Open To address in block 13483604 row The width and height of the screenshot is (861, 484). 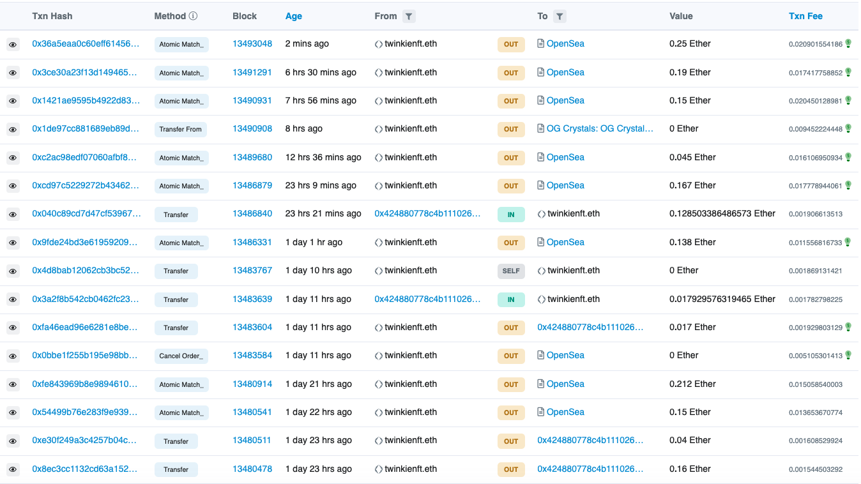[x=590, y=327]
